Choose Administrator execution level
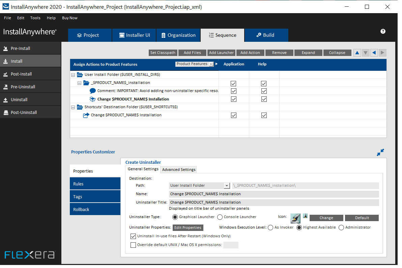The image size is (402, 268). click(x=341, y=228)
